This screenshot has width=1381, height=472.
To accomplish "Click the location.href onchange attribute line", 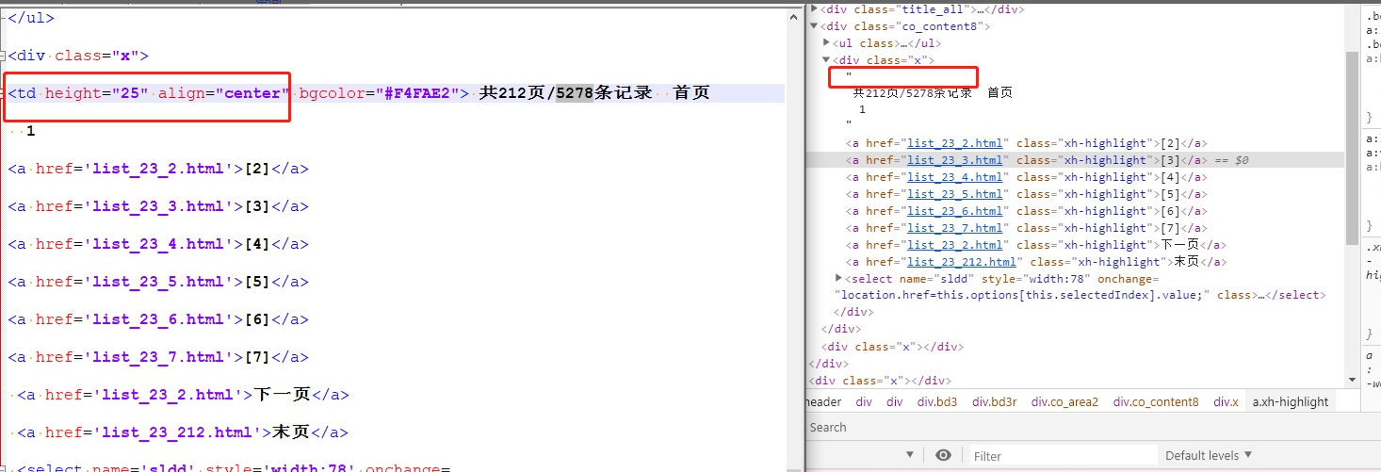I will [x=1080, y=295].
